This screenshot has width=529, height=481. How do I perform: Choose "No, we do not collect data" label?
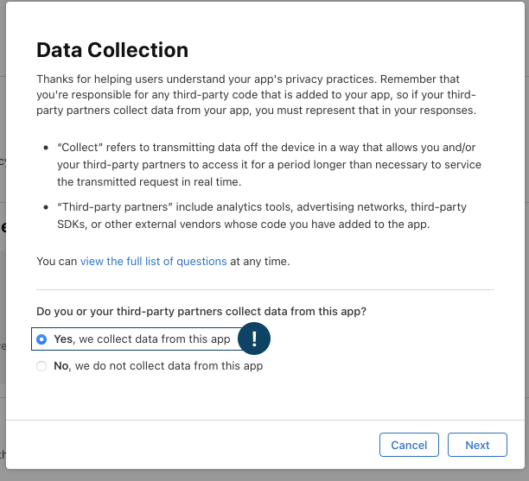tap(158, 366)
